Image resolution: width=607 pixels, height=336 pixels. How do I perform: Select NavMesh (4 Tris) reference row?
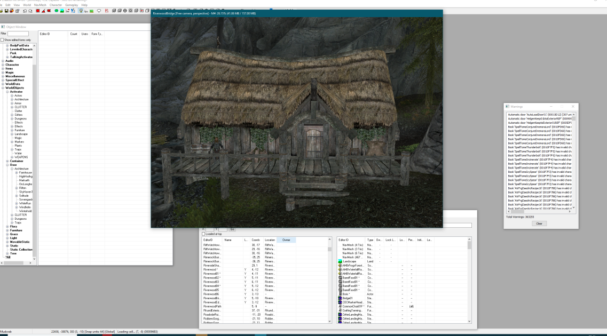point(403,245)
